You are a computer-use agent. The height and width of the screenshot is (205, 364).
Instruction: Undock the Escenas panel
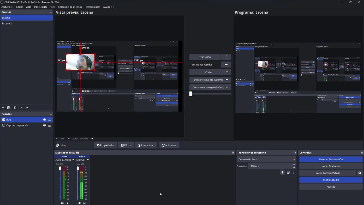tap(51, 12)
